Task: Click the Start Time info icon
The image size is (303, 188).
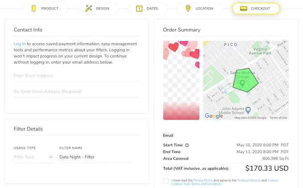Action: (x=187, y=145)
